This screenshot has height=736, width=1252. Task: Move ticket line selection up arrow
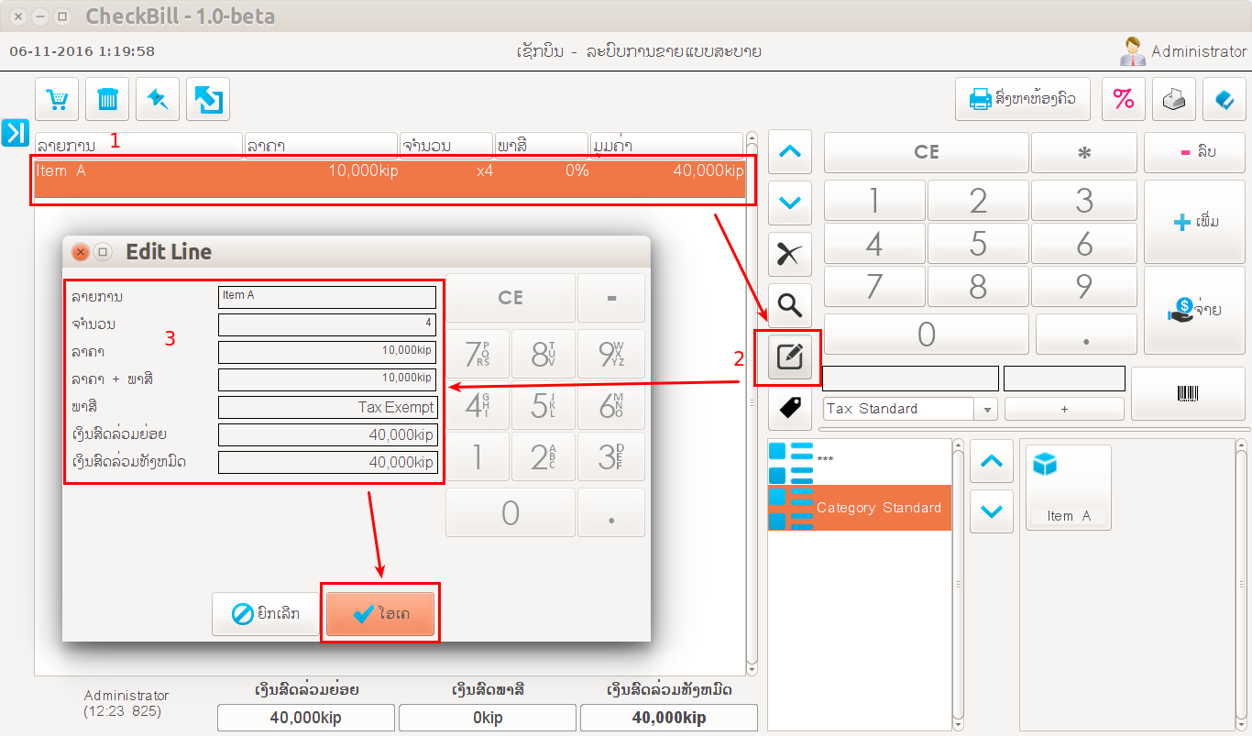click(789, 152)
